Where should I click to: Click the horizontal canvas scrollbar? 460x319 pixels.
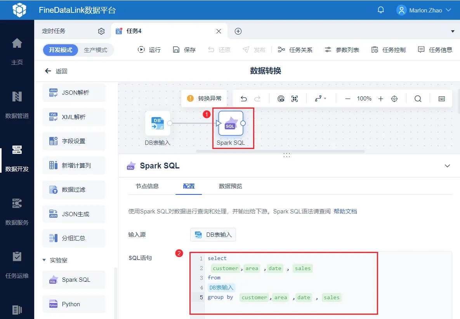(280, 151)
